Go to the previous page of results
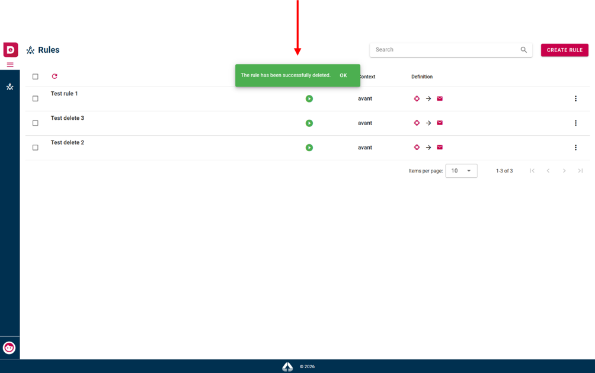This screenshot has width=595, height=373. click(548, 171)
